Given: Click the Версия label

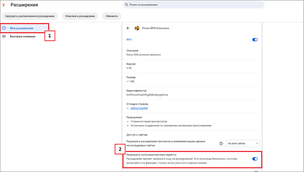Looking at the screenshot, I should tap(131, 64).
